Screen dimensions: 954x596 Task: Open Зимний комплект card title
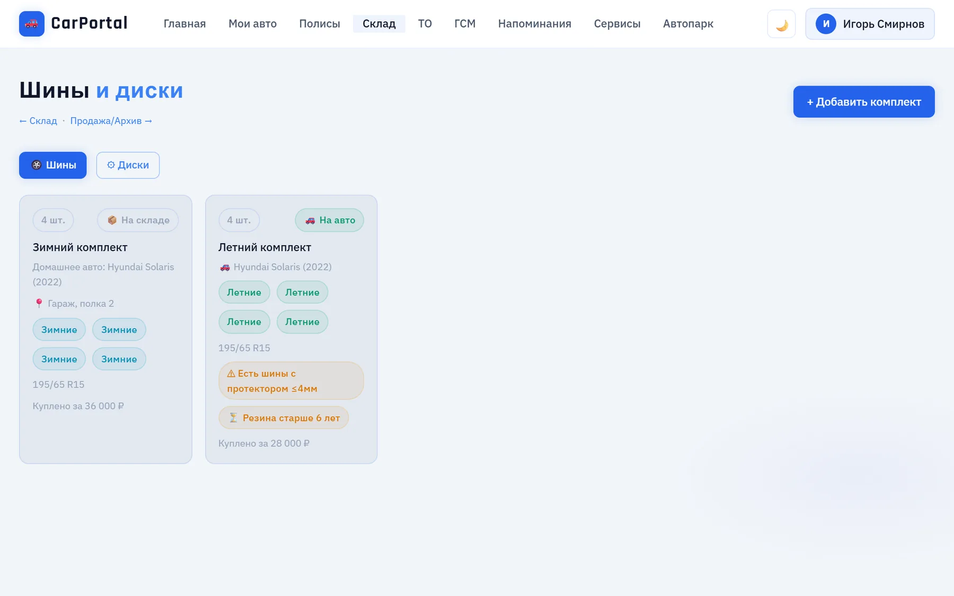80,247
